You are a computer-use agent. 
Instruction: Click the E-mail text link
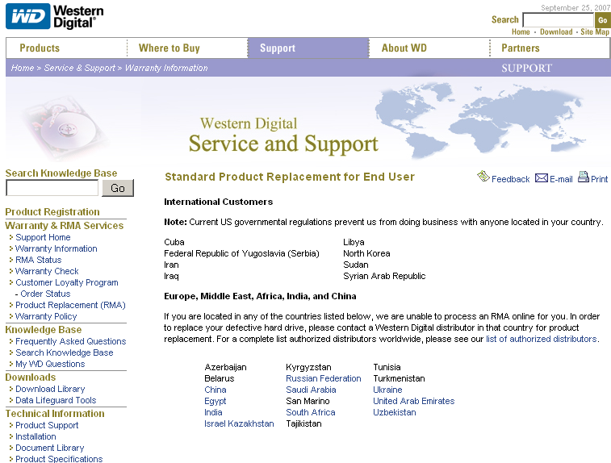(561, 179)
